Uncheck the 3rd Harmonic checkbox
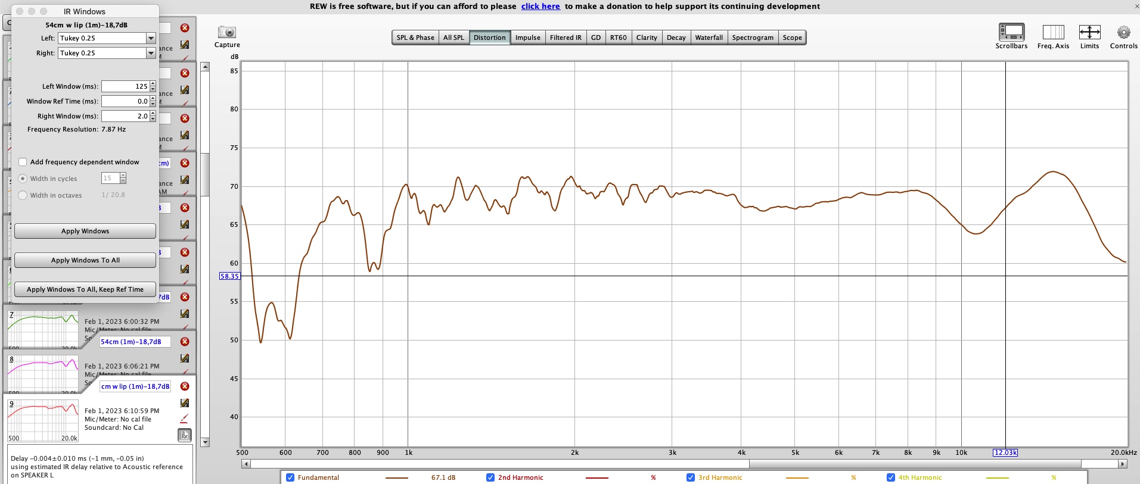Viewport: 1140px width, 484px height. [x=691, y=477]
